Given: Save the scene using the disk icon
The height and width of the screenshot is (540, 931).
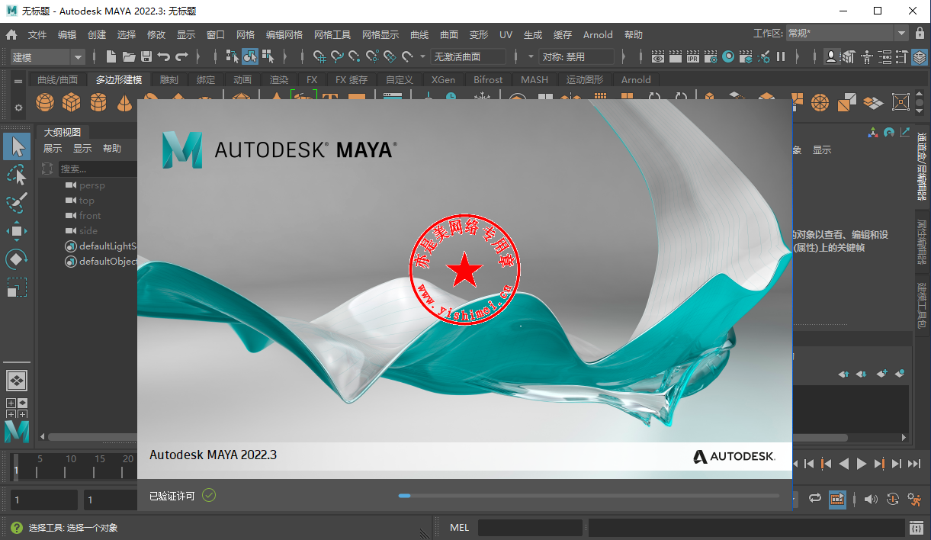Looking at the screenshot, I should (146, 56).
